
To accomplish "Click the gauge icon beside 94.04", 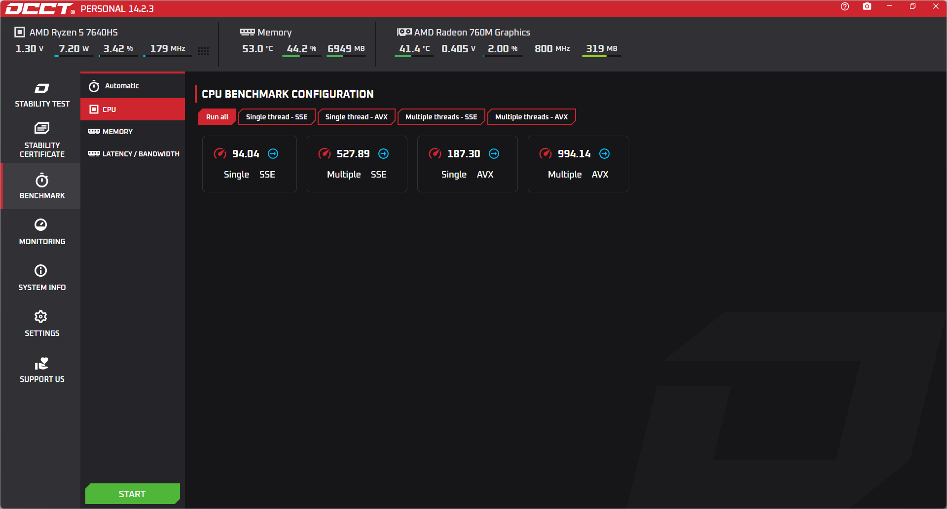I will [220, 153].
